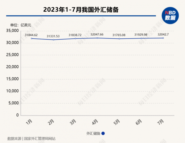Toggle the 外汇储备 legend label
The width and height of the screenshot is (185, 143).
(x=93, y=133)
